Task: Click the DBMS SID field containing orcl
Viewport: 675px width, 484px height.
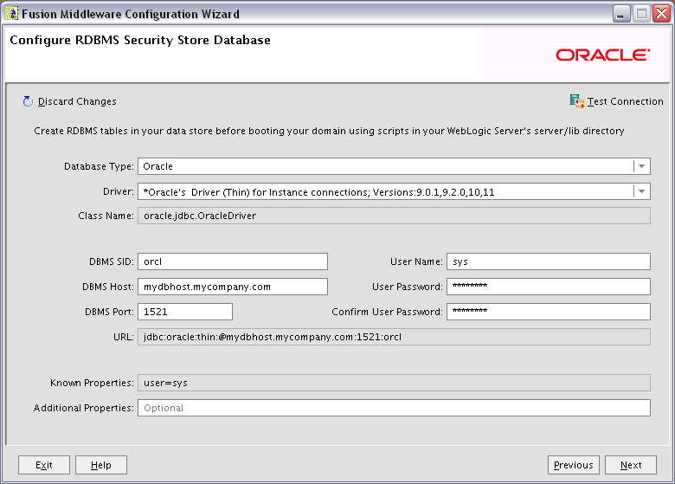Action: pyautogui.click(x=233, y=261)
